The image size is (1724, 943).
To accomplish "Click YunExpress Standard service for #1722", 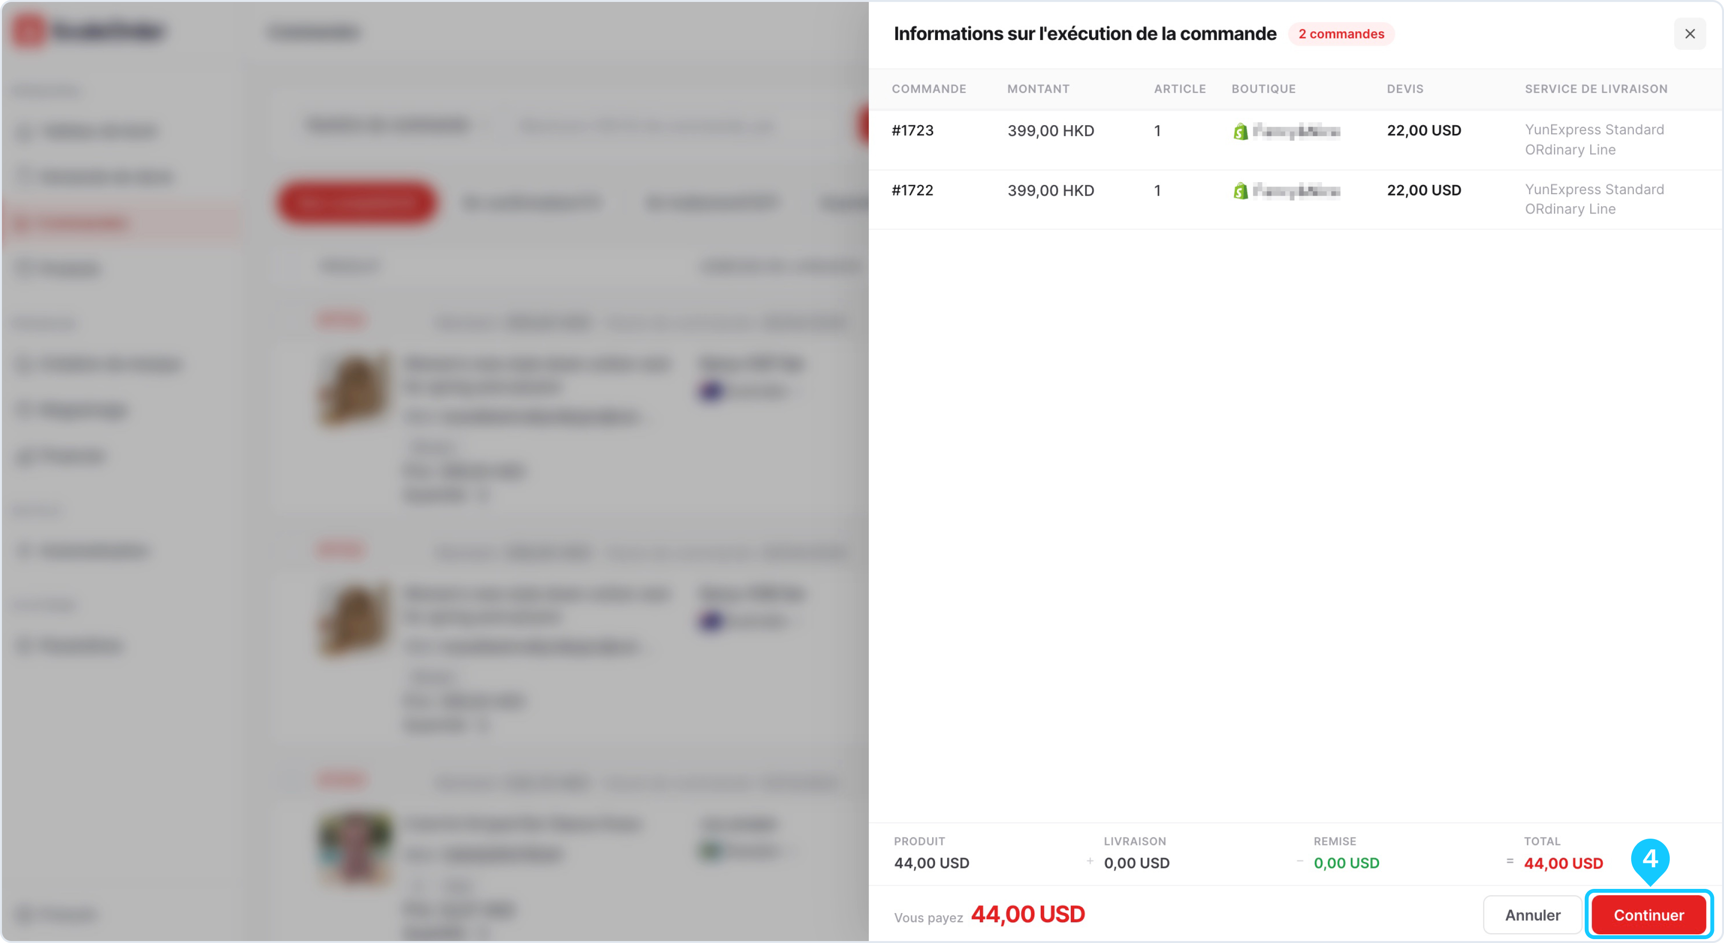I will click(1594, 199).
